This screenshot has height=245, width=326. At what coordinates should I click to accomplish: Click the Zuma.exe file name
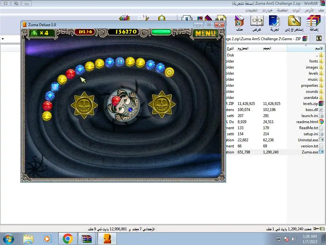coord(310,152)
